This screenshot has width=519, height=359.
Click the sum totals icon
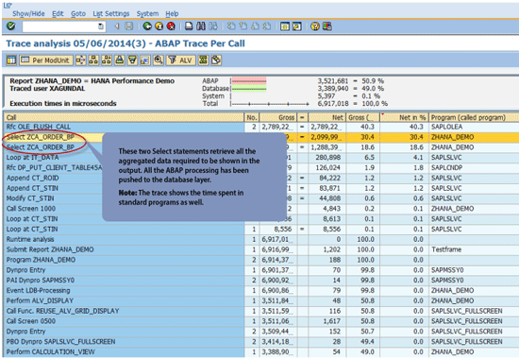pyautogui.click(x=203, y=60)
